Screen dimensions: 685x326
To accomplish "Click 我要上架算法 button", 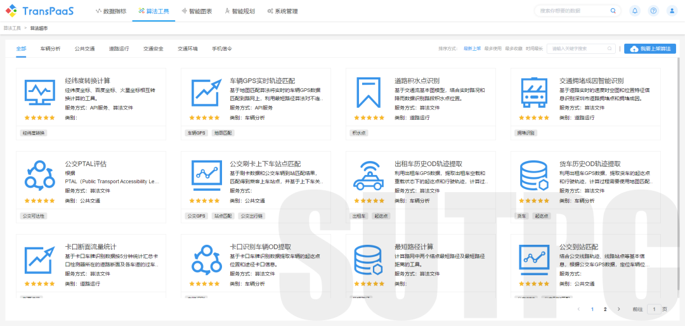I will pos(650,49).
